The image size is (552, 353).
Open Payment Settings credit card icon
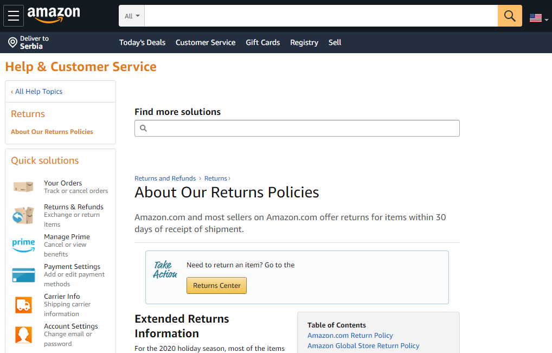[x=23, y=275]
